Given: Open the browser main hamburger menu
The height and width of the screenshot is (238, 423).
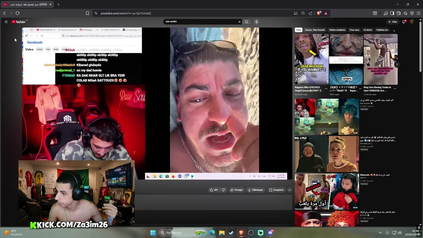Looking at the screenshot, I should tap(418, 13).
